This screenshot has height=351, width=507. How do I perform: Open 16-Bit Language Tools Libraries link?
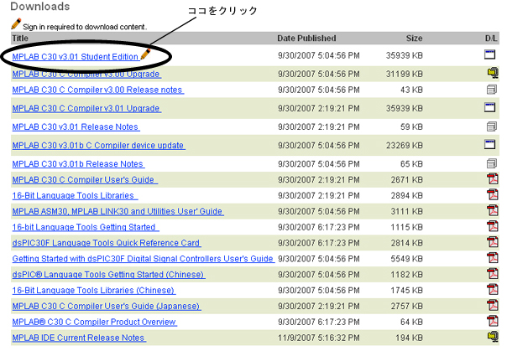tap(75, 196)
